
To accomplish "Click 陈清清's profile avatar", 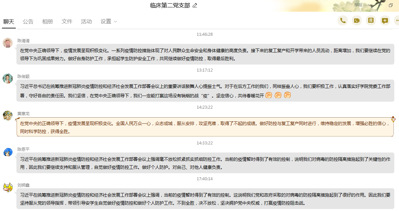I will [x=8, y=43].
